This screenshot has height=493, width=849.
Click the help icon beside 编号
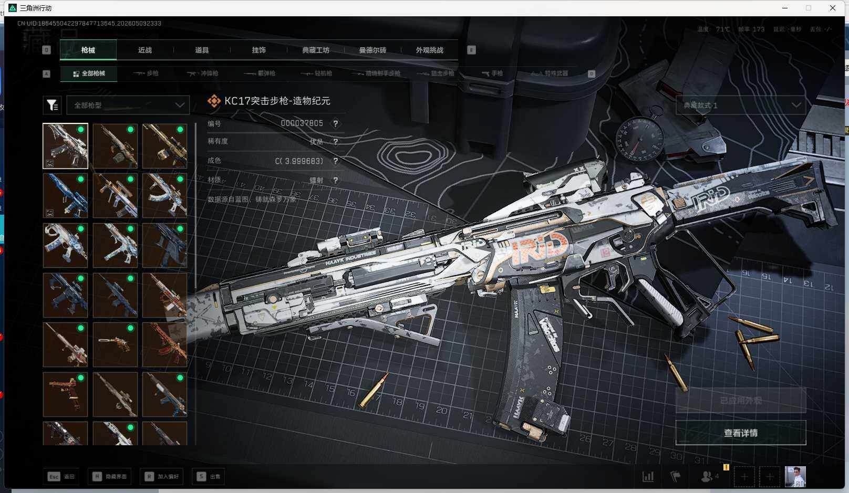coord(335,124)
